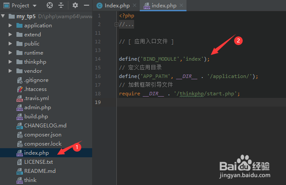Click 'BIND_MODULE' string on line 14
The width and height of the screenshot is (286, 185).
[x=160, y=59]
